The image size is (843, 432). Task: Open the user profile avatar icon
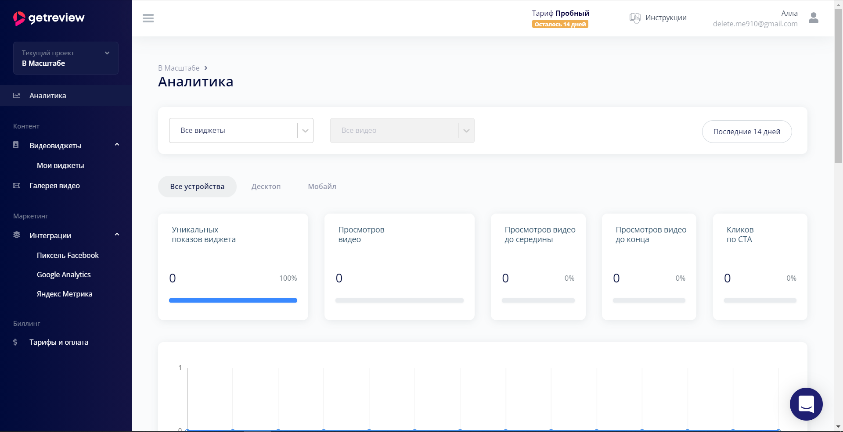[814, 18]
